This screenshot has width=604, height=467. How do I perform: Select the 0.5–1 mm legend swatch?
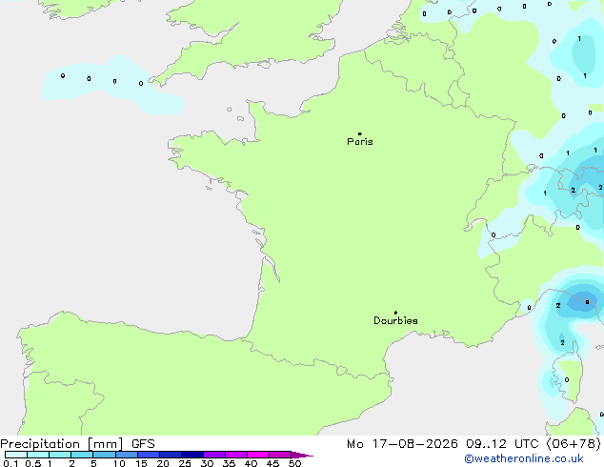[x=38, y=455]
